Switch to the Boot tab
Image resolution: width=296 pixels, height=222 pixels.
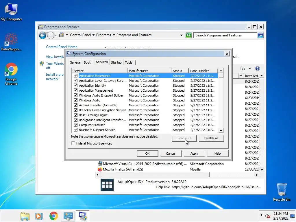coord(87,62)
